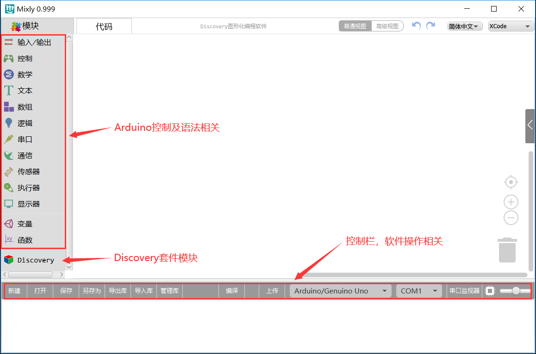536x354 pixels.
Task: Switch to 普通视图 mode
Action: click(x=355, y=26)
